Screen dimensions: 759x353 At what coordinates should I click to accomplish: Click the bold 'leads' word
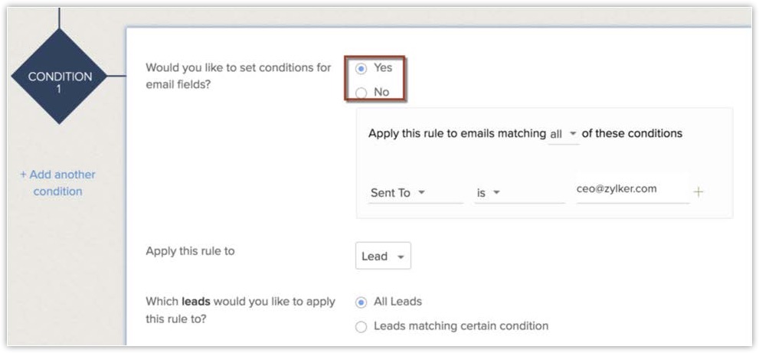tap(196, 302)
